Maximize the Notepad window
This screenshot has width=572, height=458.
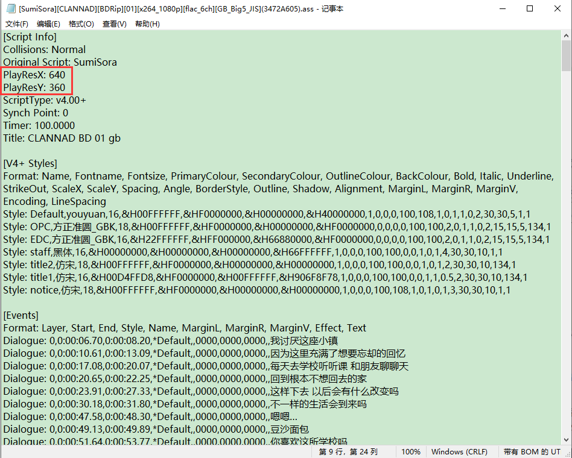(x=530, y=8)
